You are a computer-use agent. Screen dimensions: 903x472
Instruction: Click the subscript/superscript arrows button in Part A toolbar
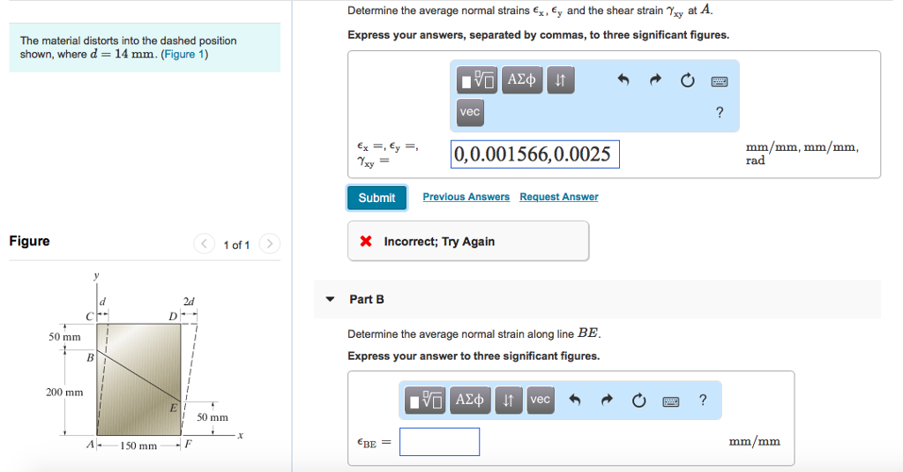(560, 80)
